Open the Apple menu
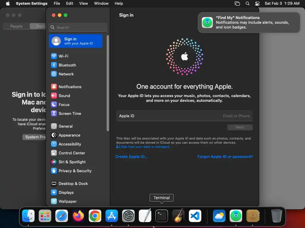305x228 pixels. pyautogui.click(x=8, y=4)
